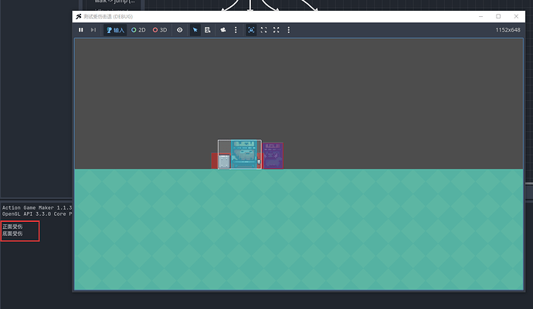This screenshot has width=533, height=309.
Task: Toggle the eye visibility icon
Action: coord(180,30)
